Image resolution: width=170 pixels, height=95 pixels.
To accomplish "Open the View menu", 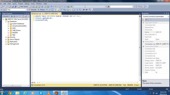I will [9, 4].
